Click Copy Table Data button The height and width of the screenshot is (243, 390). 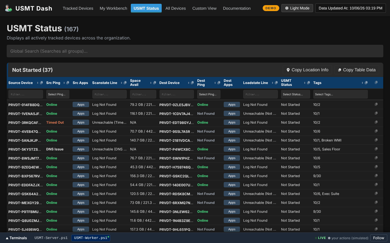pos(357,70)
